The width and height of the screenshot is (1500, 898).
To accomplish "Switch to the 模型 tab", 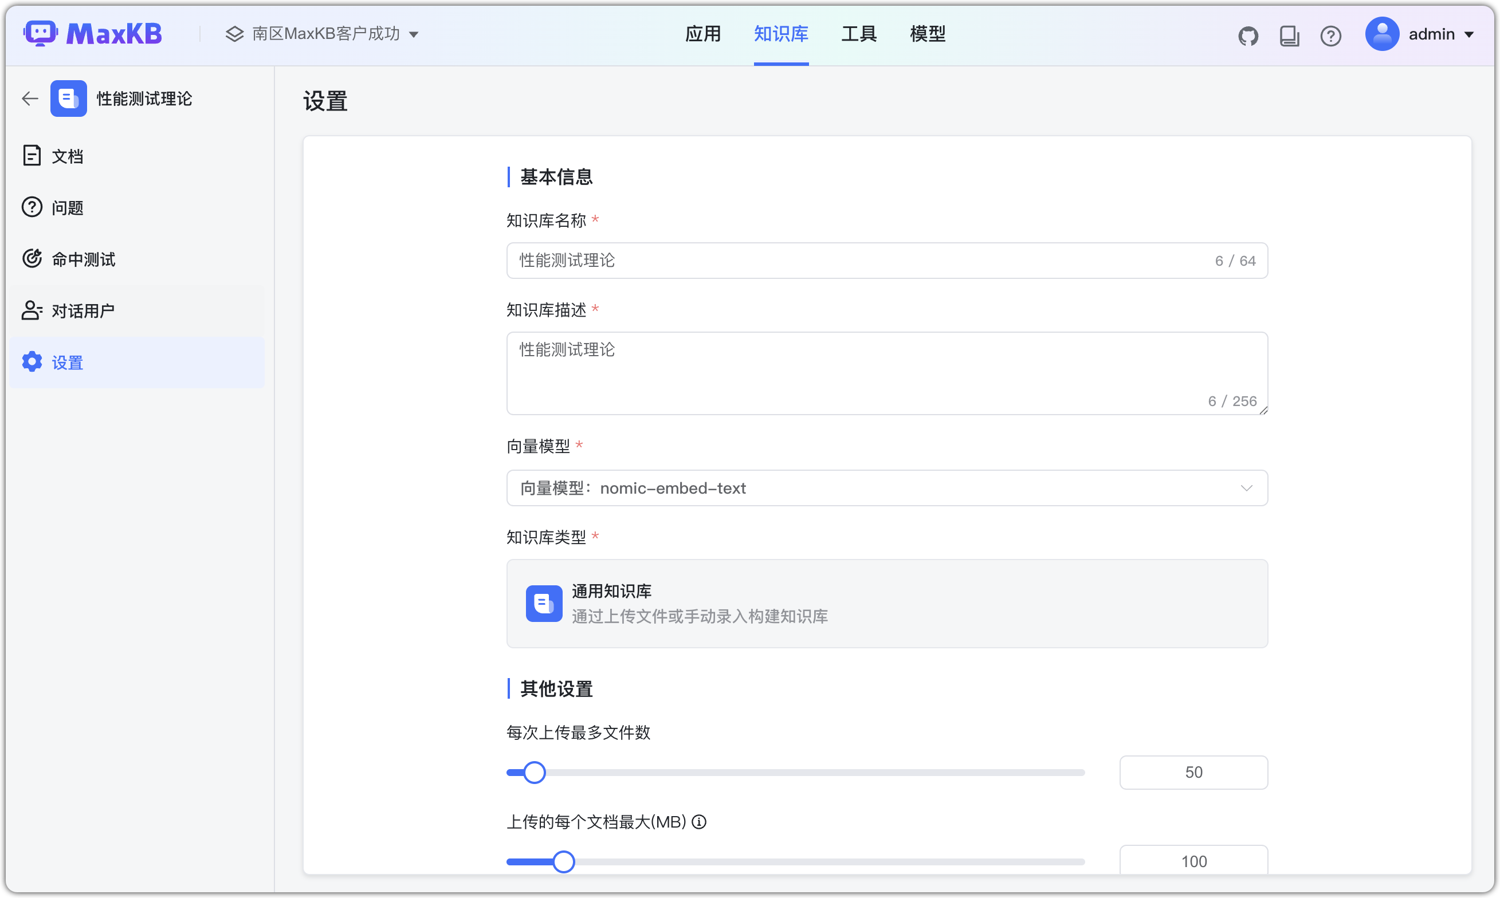I will pos(928,34).
